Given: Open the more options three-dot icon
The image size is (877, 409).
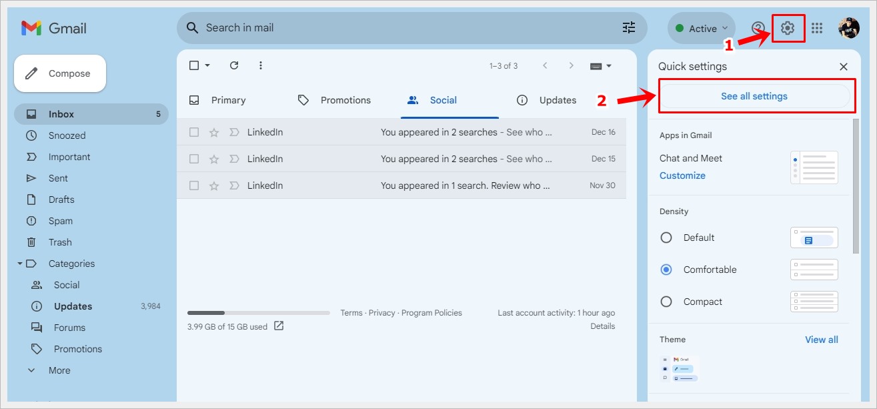Looking at the screenshot, I should click(x=260, y=65).
